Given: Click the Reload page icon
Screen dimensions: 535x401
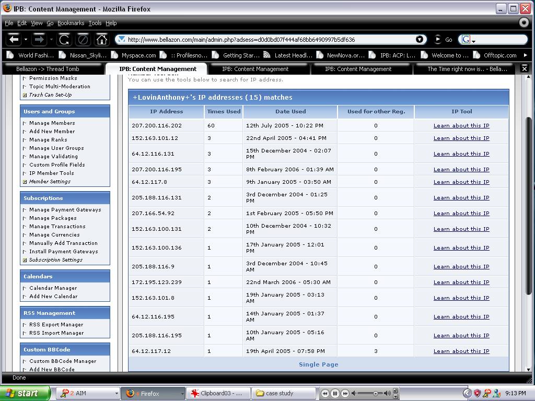Looking at the screenshot, I should [64, 39].
